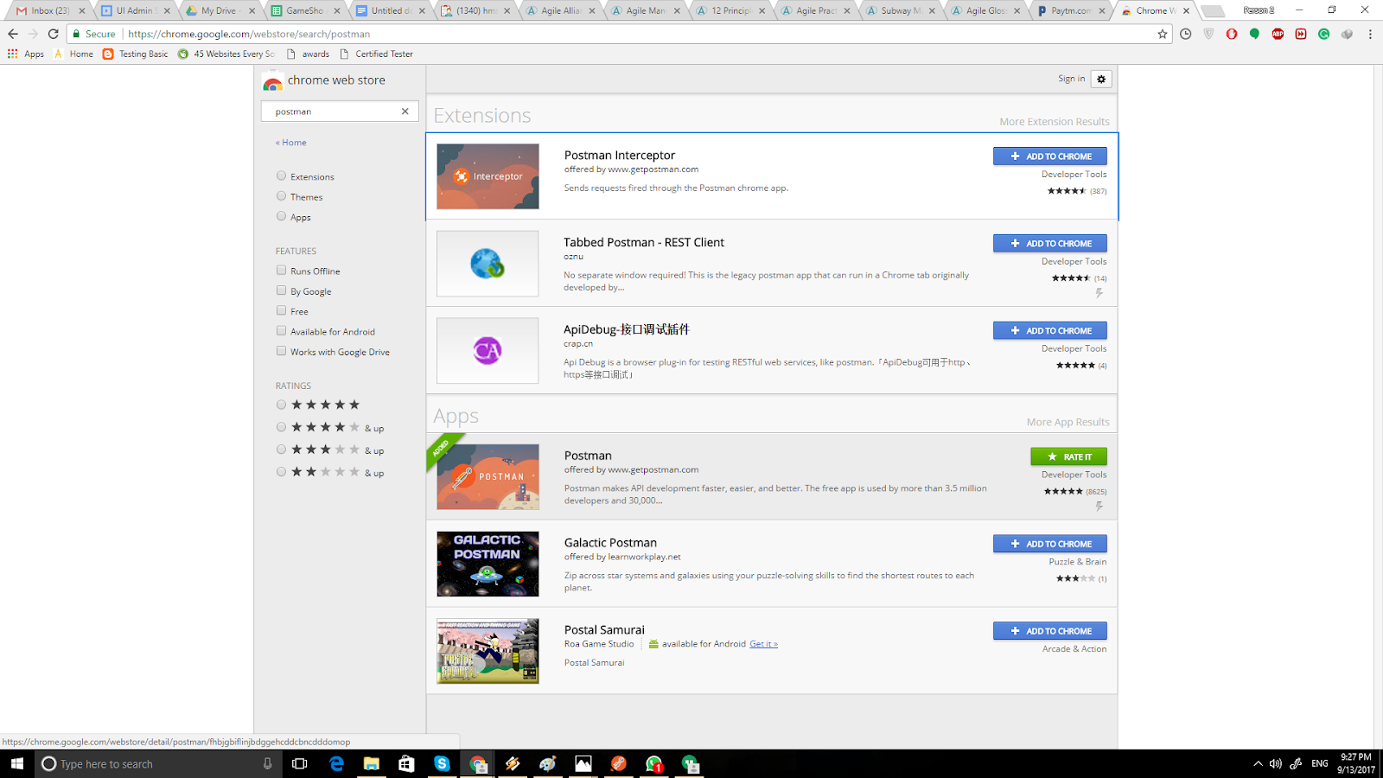Check Works with Google Drive

click(x=281, y=351)
